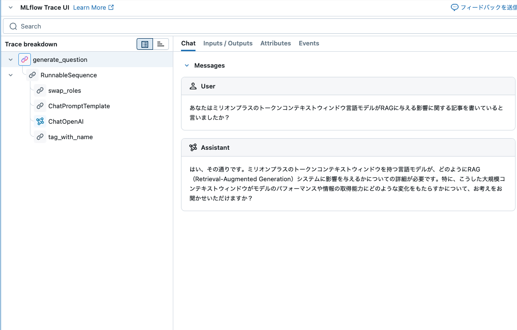517x330 pixels.
Task: Collapse the RunnableSequence tree node
Action: [11, 75]
